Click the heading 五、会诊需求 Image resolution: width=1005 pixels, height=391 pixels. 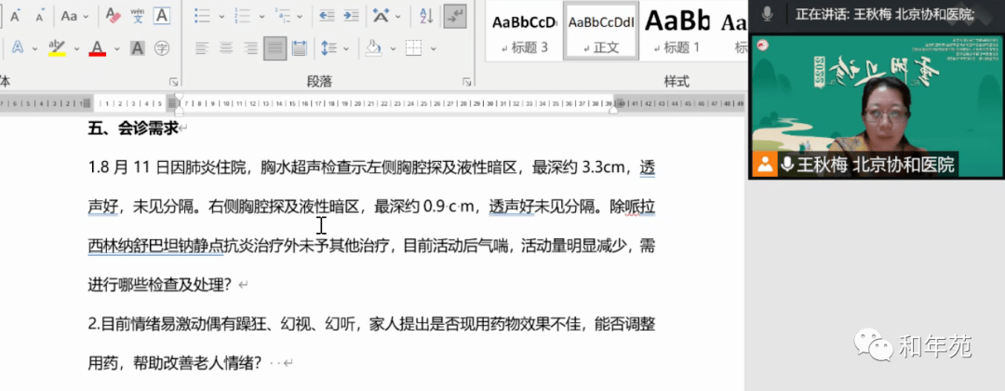[133, 128]
